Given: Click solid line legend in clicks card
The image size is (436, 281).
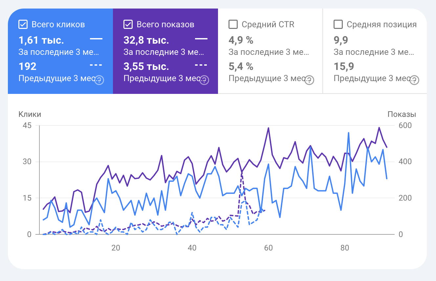Looking at the screenshot, I should (96, 39).
